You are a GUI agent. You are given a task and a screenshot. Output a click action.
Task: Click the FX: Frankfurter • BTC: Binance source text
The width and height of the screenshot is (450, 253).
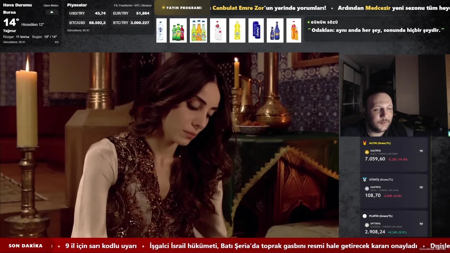pos(133,6)
